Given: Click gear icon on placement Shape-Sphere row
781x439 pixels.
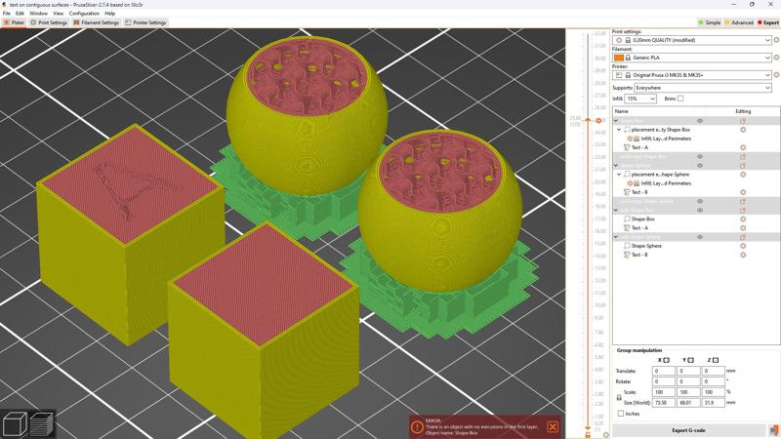Looking at the screenshot, I should point(743,175).
